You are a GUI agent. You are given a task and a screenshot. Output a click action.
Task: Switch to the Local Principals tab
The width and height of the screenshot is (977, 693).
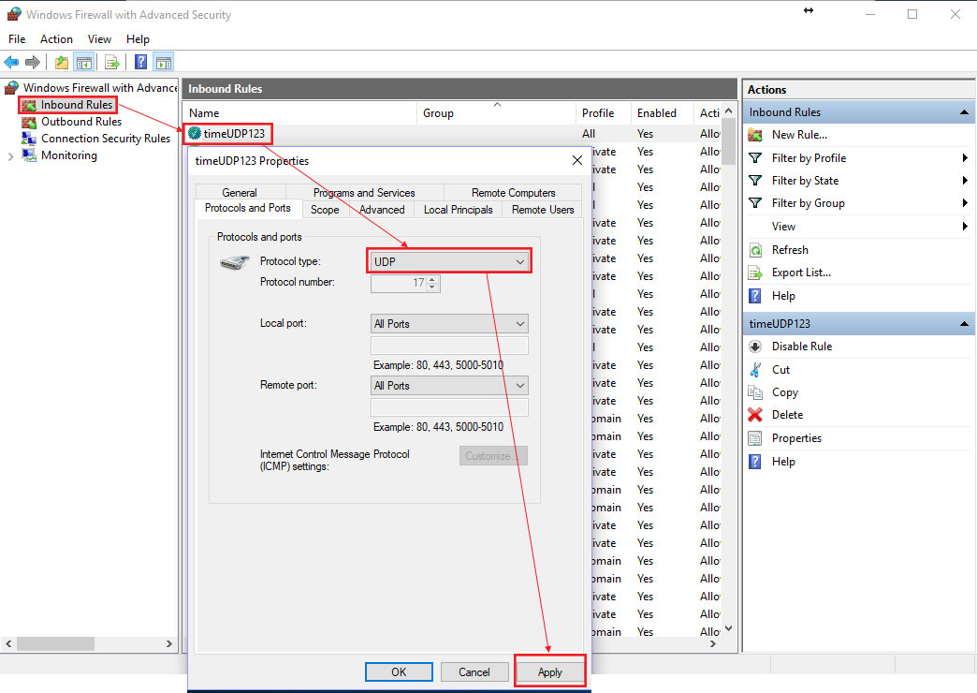458,210
